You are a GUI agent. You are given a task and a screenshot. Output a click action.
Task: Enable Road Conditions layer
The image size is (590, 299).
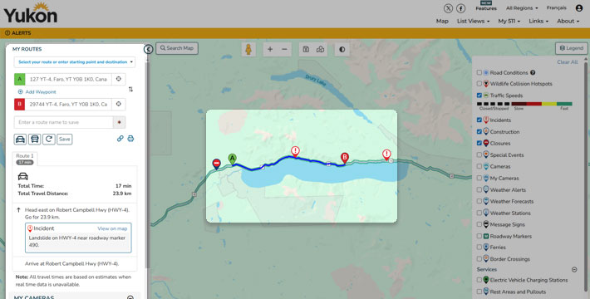click(x=479, y=72)
